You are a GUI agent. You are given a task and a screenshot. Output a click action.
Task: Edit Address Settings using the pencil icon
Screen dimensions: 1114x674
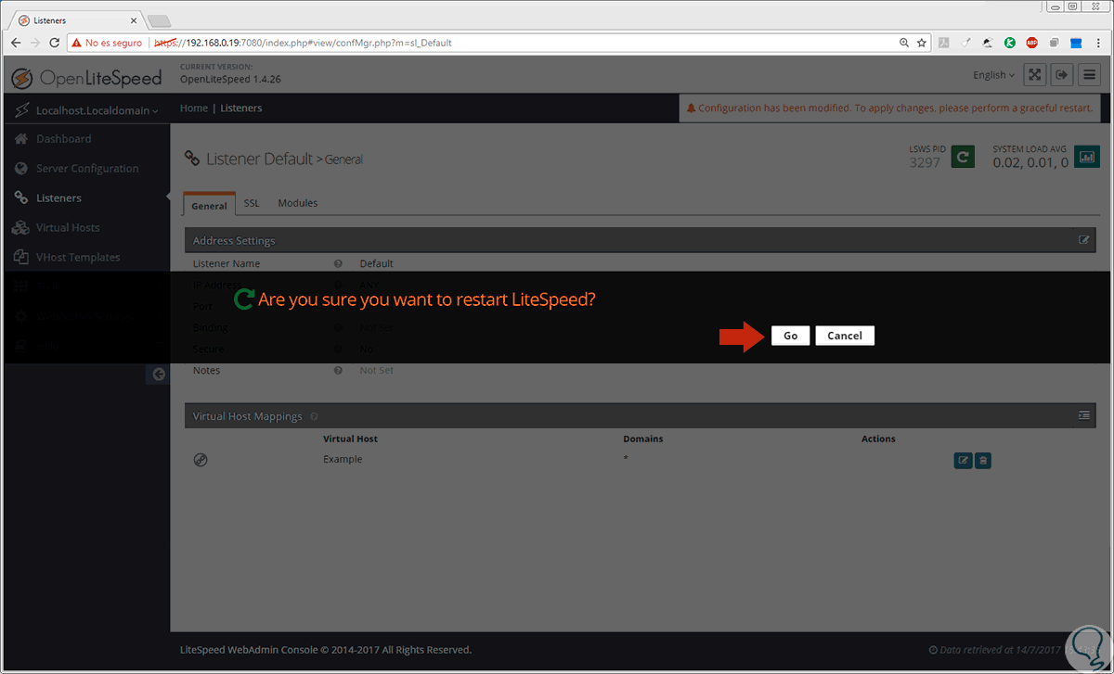[x=1083, y=240]
